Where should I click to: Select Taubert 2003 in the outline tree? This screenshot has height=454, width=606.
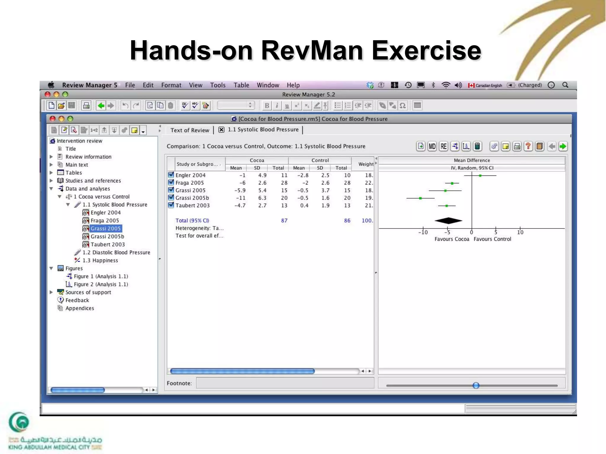tap(108, 244)
